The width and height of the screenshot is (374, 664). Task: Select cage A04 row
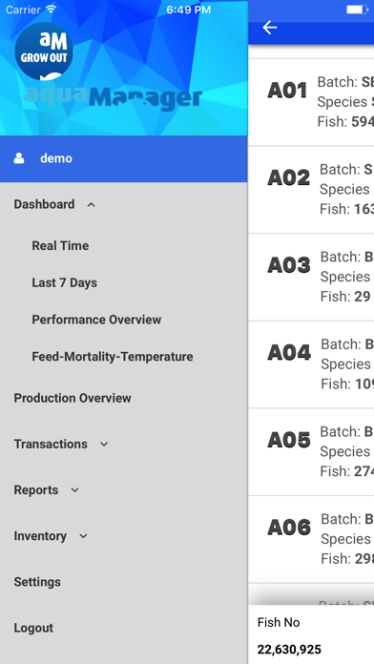[311, 364]
